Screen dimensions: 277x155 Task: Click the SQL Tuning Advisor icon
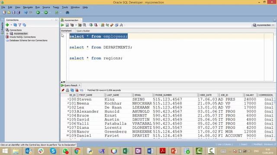[84, 25]
